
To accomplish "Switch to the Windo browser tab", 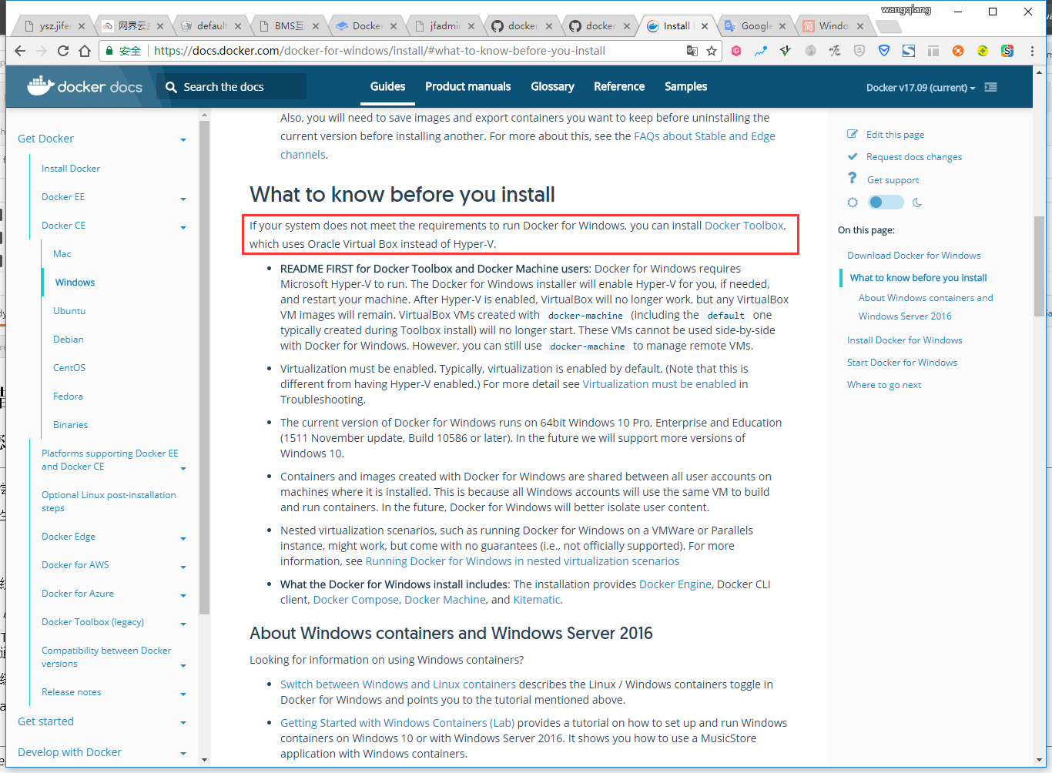I will pyautogui.click(x=833, y=25).
